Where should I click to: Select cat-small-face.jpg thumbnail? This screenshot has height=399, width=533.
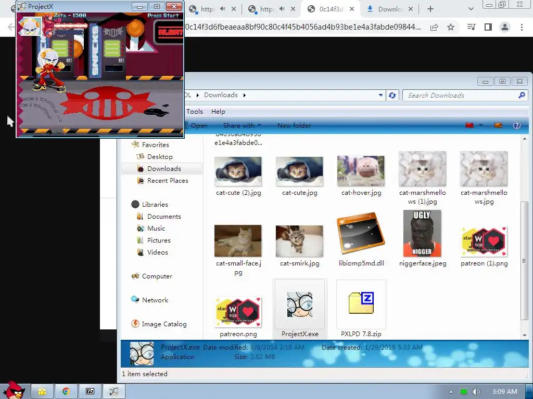(238, 241)
